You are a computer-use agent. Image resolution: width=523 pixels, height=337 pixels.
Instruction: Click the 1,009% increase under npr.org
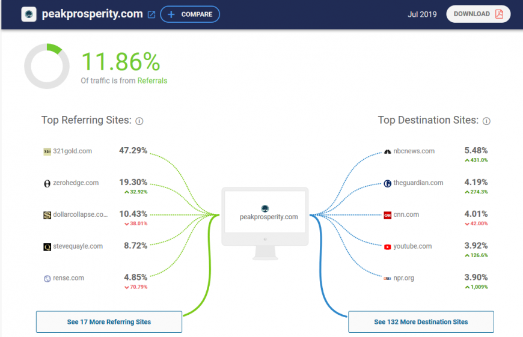pyautogui.click(x=476, y=287)
